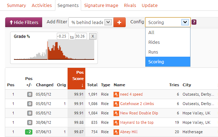Image resolution: width=218 pixels, height=137 pixels.
Task: Open the Summary tab
Action: pyautogui.click(x=16, y=6)
